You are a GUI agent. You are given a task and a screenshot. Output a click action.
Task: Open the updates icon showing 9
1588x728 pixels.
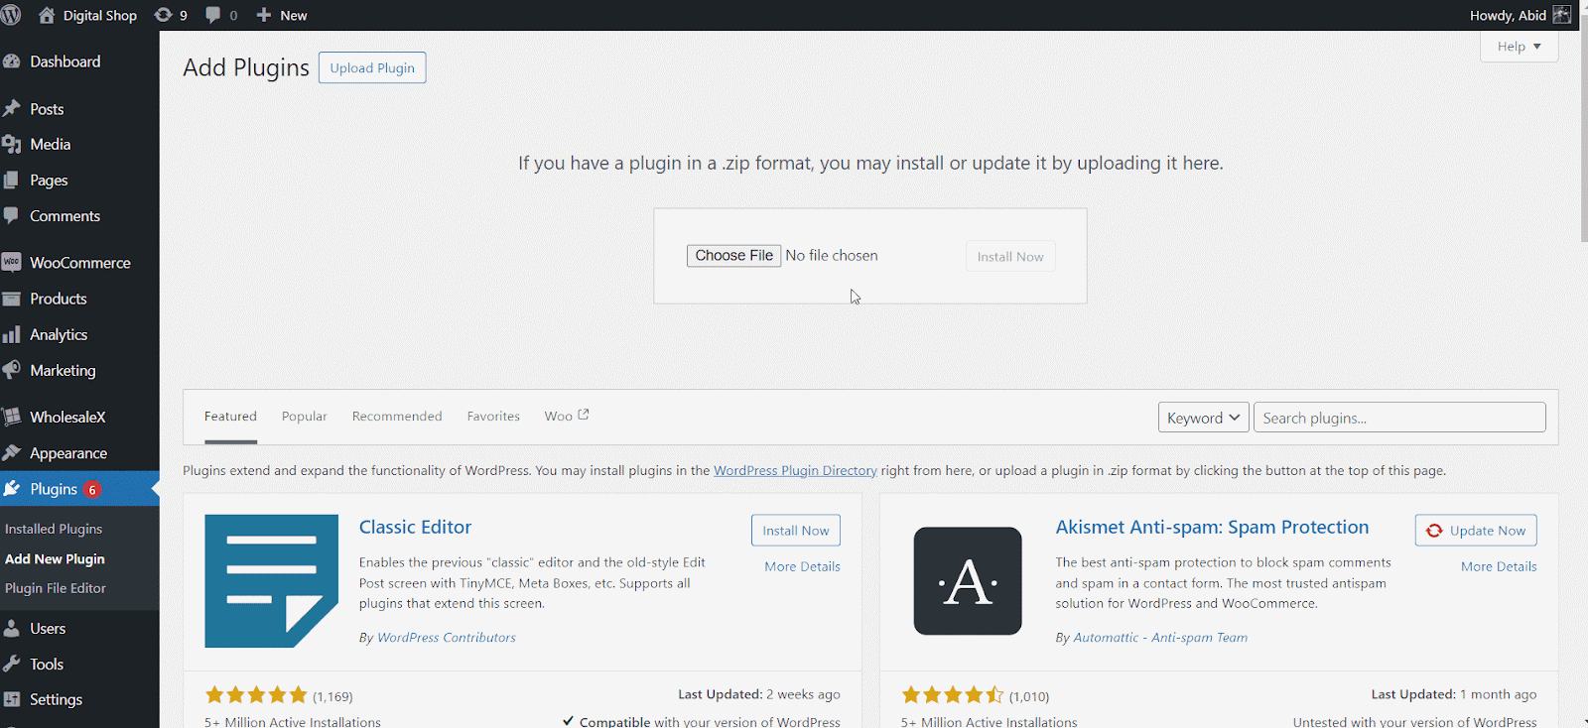tap(163, 15)
